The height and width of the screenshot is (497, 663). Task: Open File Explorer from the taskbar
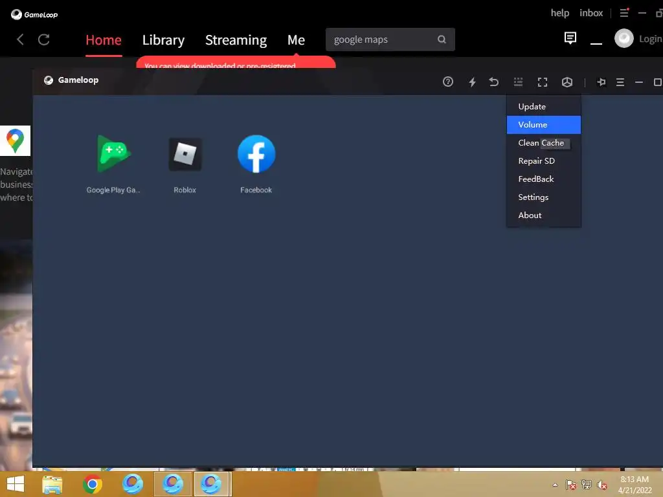point(52,484)
